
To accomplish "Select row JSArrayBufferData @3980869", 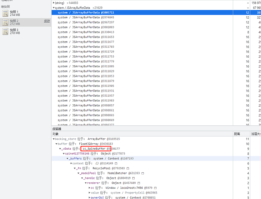I will click(x=156, y=120).
